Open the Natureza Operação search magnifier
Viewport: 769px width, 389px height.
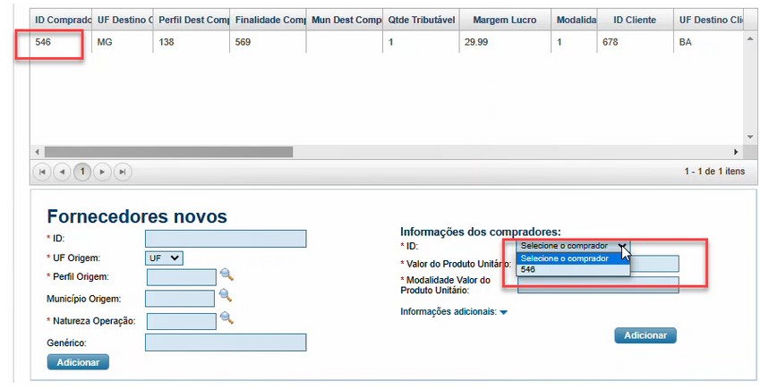226,318
